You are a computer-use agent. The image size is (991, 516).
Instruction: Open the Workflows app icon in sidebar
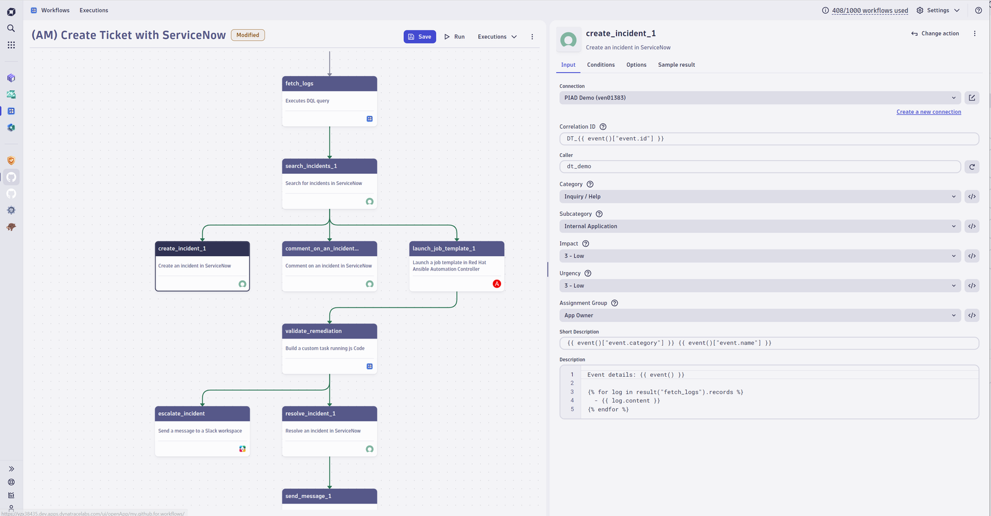click(11, 111)
